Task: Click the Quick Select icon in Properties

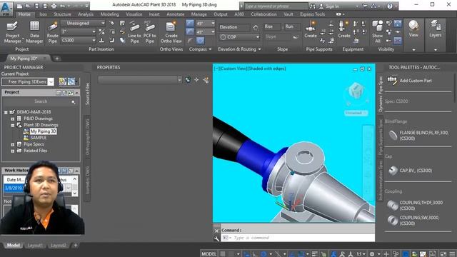Action: (x=206, y=80)
